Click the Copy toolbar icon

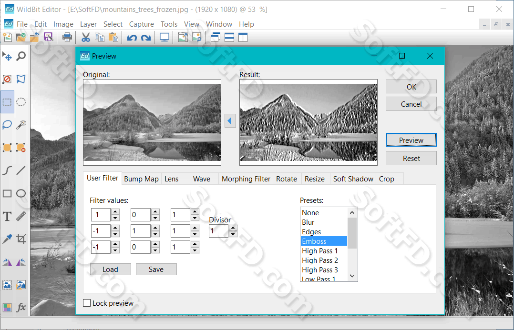(x=100, y=37)
